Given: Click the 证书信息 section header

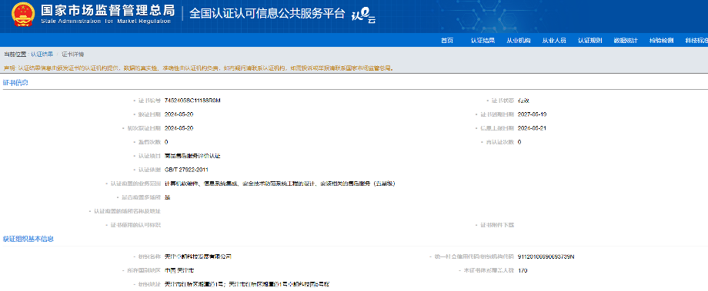Looking at the screenshot, I should point(16,82).
